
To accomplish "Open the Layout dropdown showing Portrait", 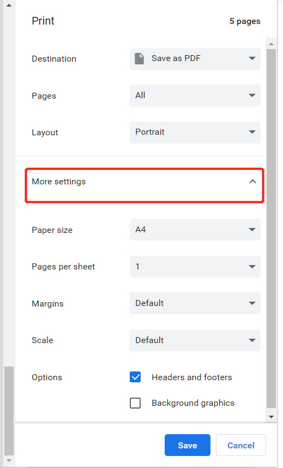I will (195, 132).
